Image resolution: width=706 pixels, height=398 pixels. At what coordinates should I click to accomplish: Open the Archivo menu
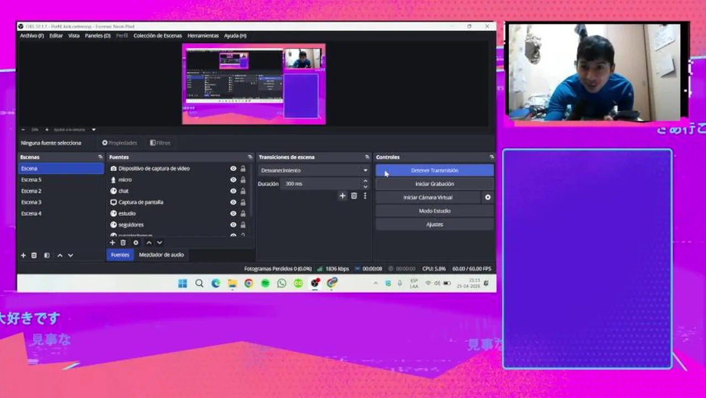(x=31, y=35)
